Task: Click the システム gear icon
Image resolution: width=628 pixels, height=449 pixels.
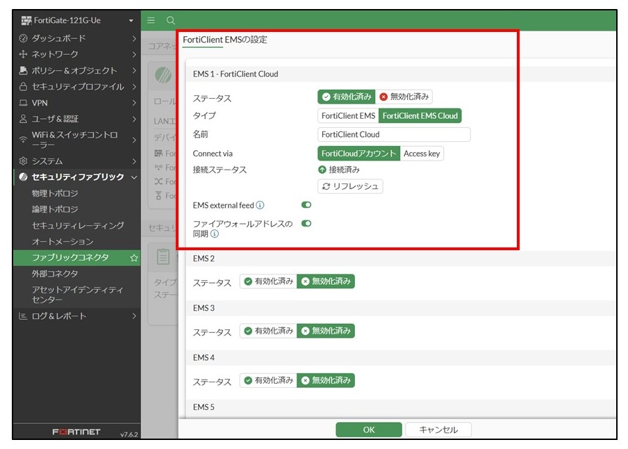Action: click(23, 161)
